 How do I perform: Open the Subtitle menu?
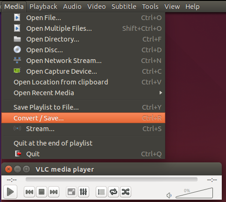124,7
